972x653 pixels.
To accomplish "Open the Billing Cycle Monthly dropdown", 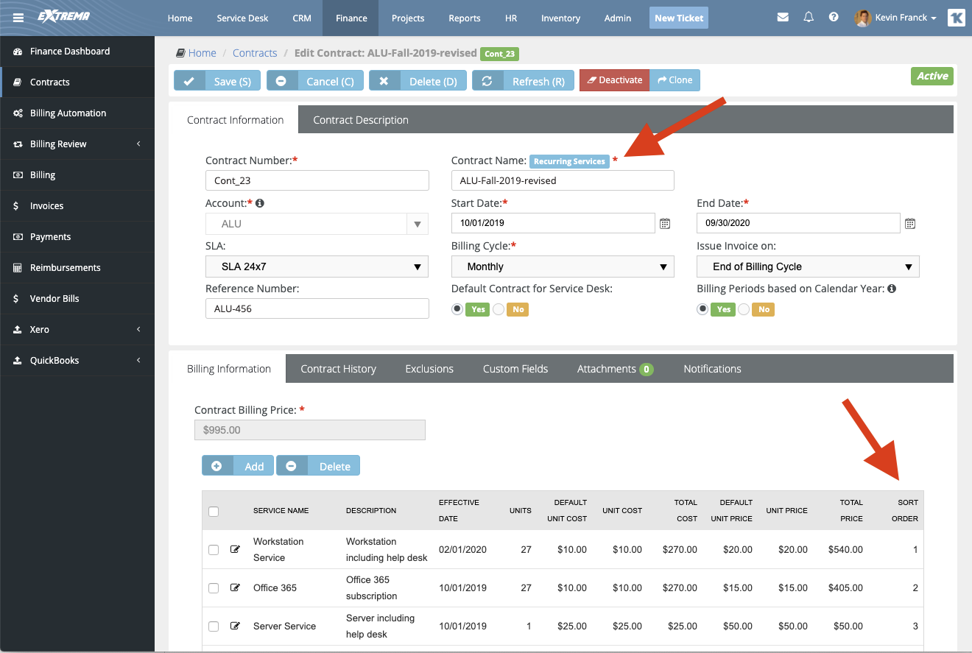I will coord(563,267).
